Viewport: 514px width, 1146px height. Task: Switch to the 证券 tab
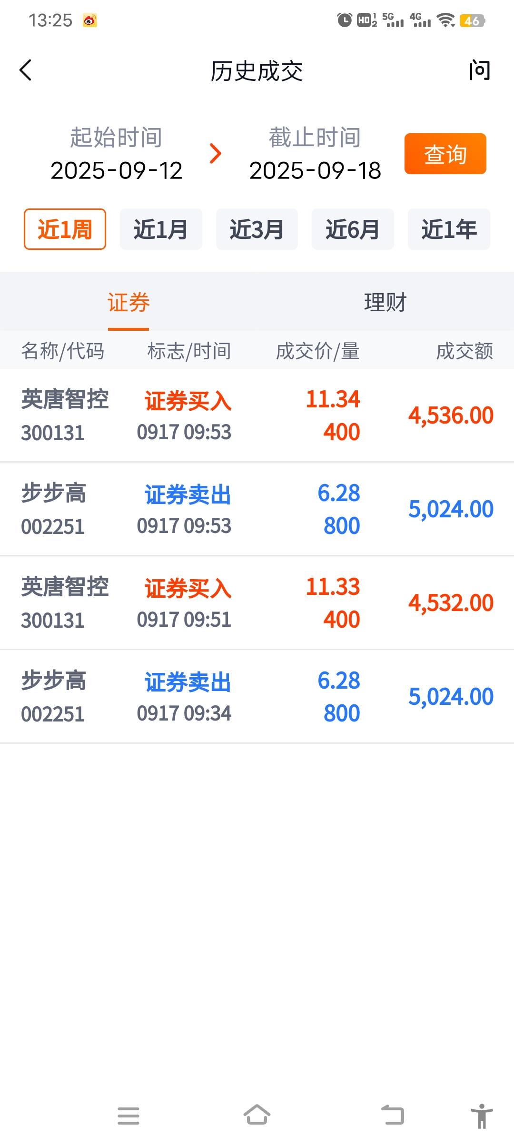click(128, 302)
